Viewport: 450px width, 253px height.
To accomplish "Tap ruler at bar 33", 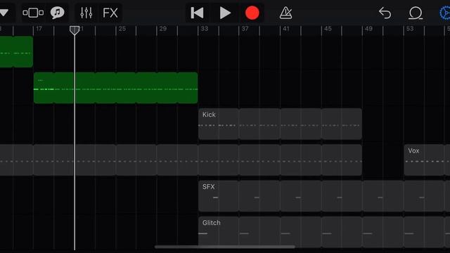I will coord(205,29).
